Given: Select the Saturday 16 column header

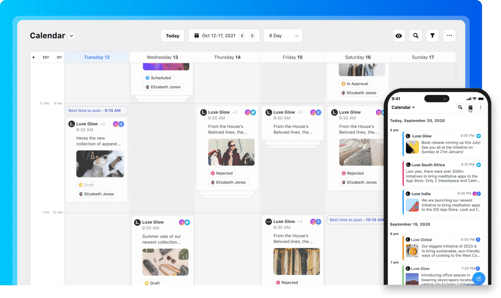Looking at the screenshot, I should (358, 57).
